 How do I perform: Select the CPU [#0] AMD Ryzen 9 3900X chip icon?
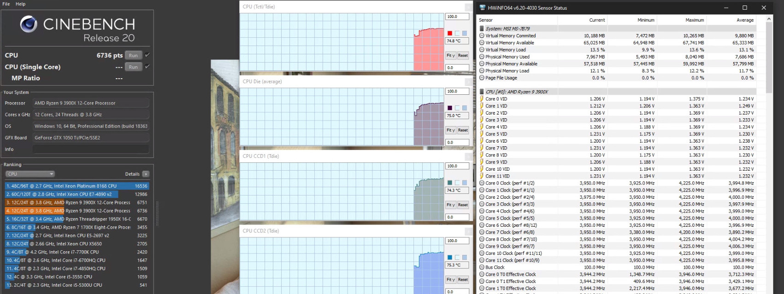point(482,92)
